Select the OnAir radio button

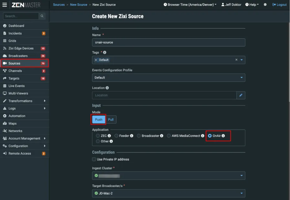210,136
